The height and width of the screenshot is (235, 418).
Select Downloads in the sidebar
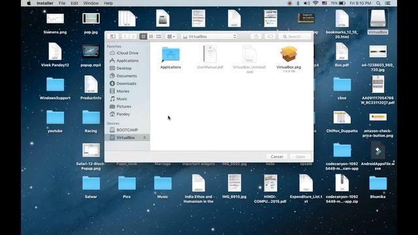pos(123,84)
